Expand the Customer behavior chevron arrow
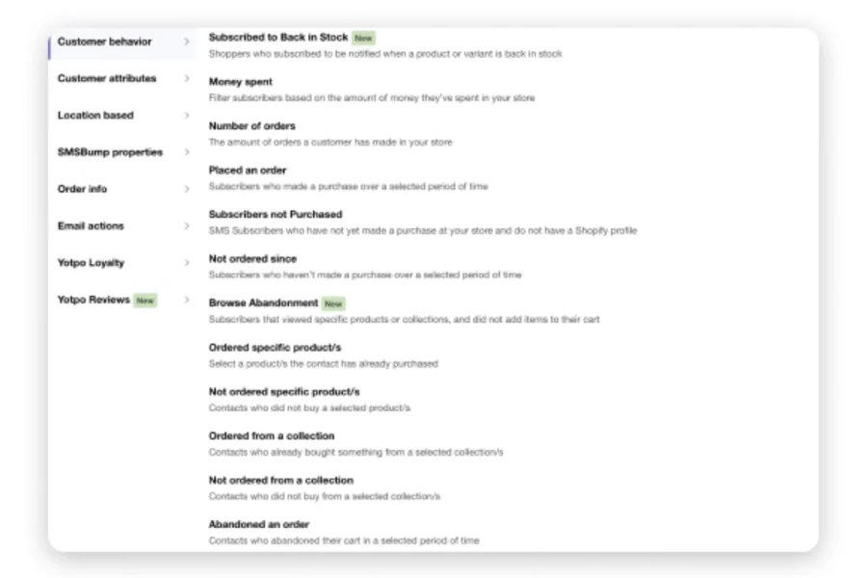This screenshot has height=578, width=867. coord(186,42)
